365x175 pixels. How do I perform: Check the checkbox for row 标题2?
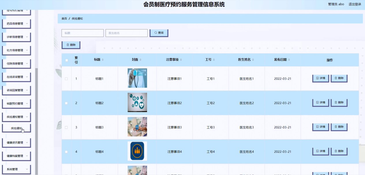[66, 103]
